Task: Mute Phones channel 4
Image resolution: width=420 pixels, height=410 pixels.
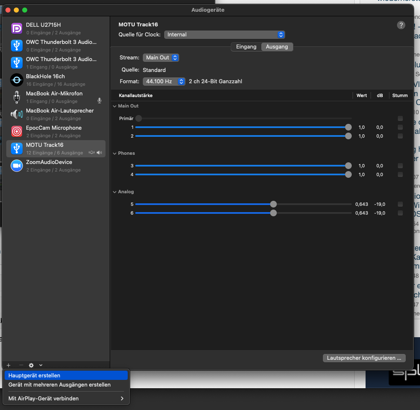Action: click(400, 174)
